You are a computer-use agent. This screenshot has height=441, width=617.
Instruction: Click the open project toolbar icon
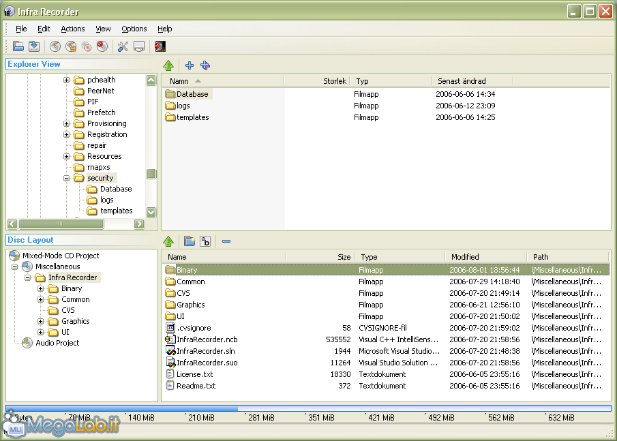click(18, 46)
